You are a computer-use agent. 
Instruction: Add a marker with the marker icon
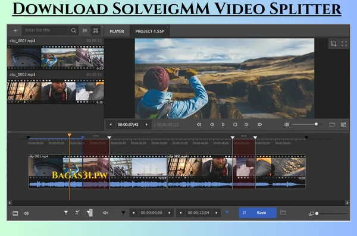pos(66,213)
